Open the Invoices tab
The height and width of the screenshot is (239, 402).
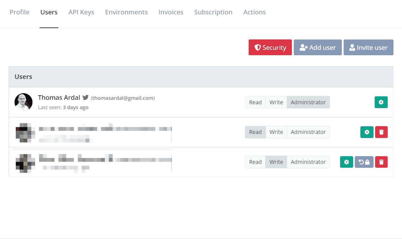171,12
